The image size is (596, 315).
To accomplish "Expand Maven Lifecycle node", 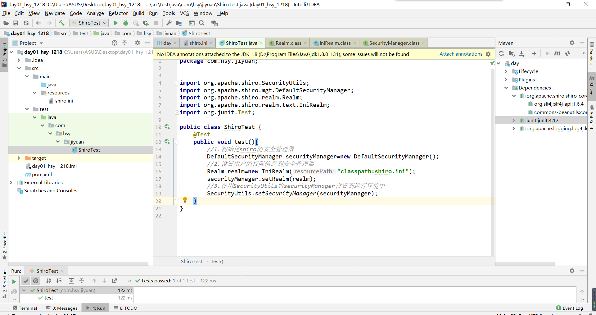I will [506, 71].
